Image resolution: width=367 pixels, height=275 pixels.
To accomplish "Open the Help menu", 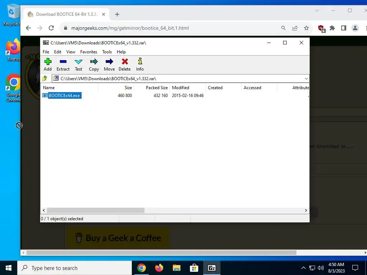I will [x=121, y=52].
